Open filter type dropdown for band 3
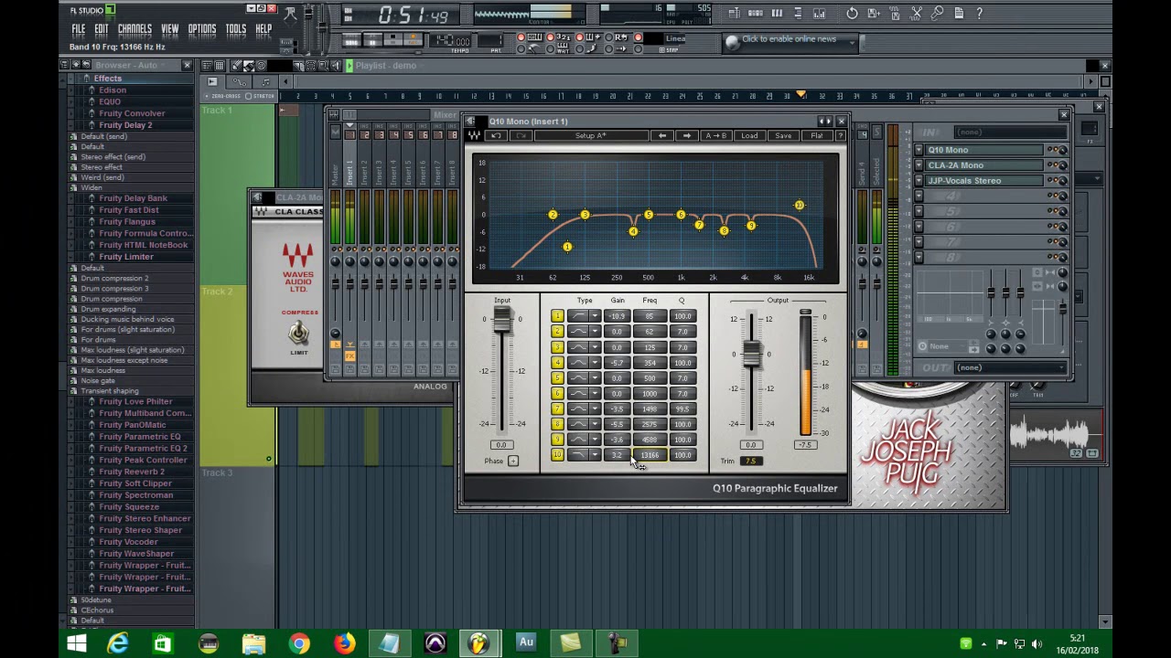This screenshot has height=658, width=1171. pos(595,347)
